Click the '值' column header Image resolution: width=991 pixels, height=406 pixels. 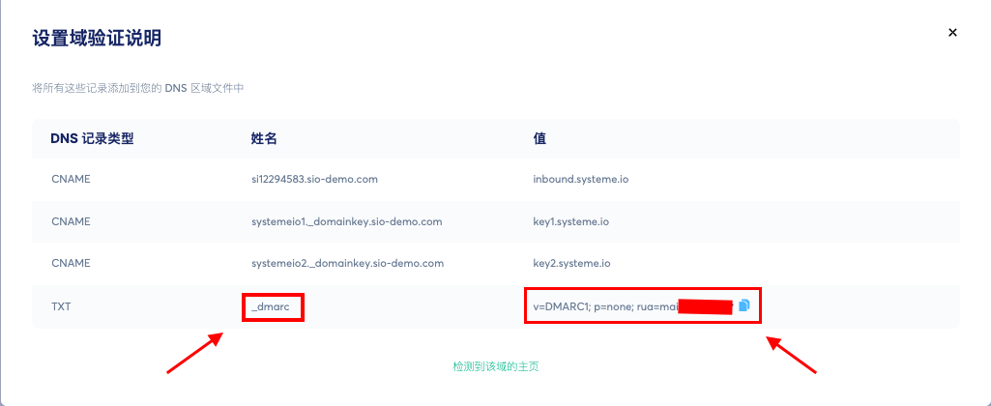coord(539,138)
